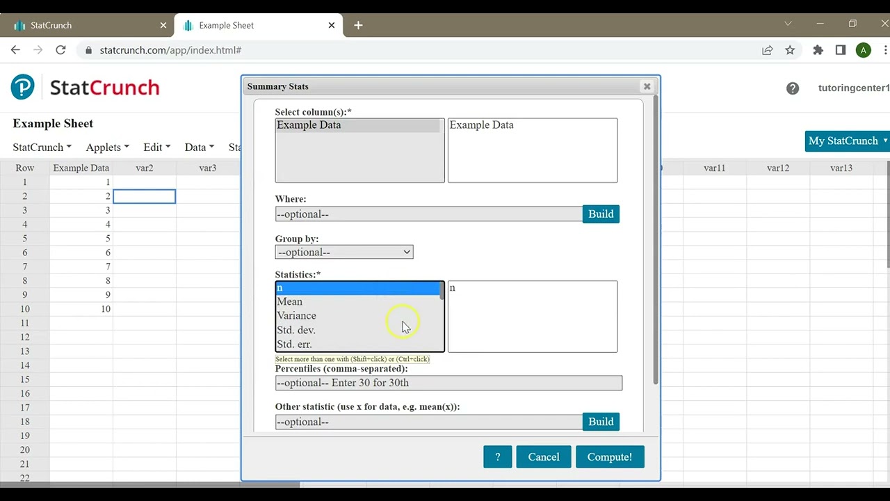Click the selected cell in var2 row 2

pyautogui.click(x=145, y=196)
